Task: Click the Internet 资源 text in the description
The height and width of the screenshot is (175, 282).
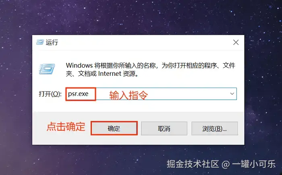Action: pyautogui.click(x=118, y=74)
